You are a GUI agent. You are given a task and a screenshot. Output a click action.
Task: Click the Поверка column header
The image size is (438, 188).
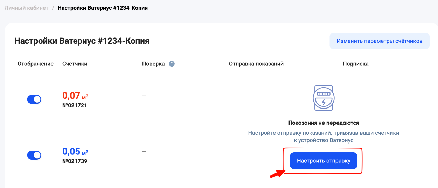(x=153, y=64)
